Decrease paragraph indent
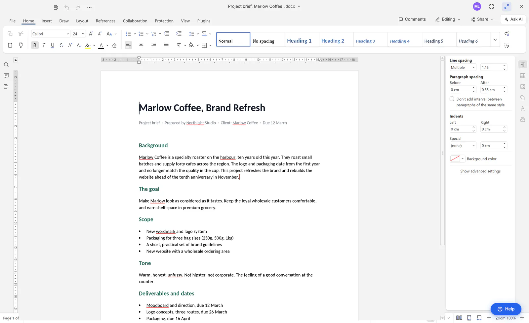529x323 pixels. (167, 34)
